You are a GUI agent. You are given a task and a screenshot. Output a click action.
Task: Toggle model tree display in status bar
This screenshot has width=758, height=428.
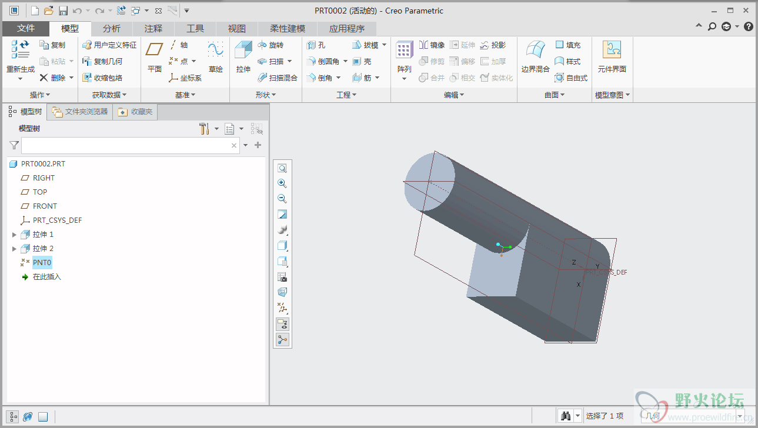(14, 416)
